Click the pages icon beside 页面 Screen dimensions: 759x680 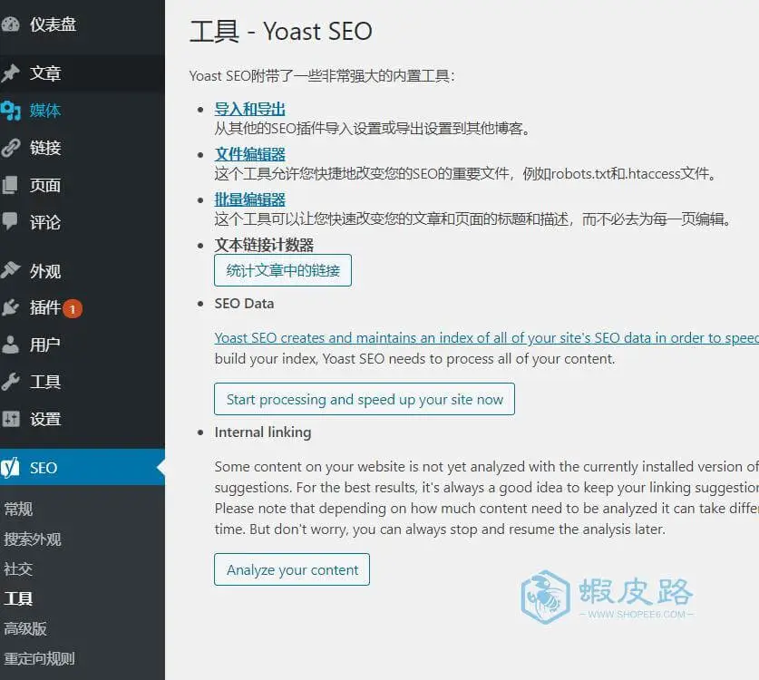coord(10,185)
